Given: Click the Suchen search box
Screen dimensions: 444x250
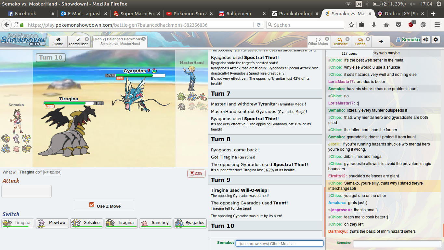Looking at the screenshot, I should point(305,25).
